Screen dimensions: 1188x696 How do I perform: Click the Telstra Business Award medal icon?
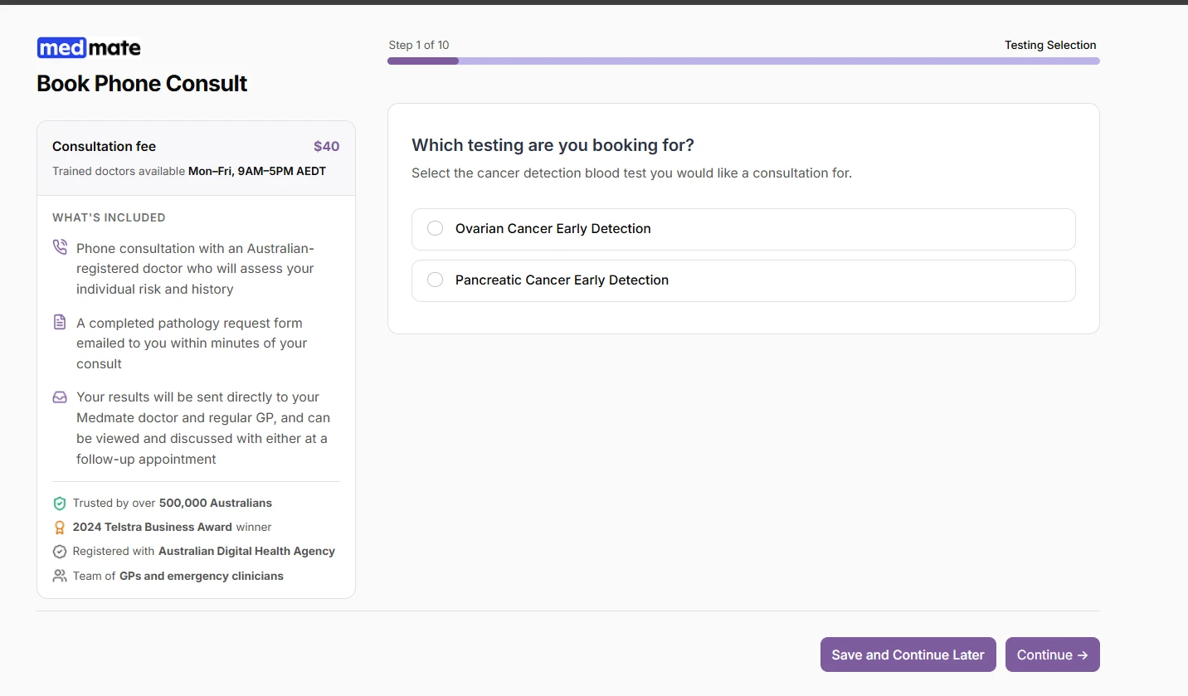pos(59,527)
